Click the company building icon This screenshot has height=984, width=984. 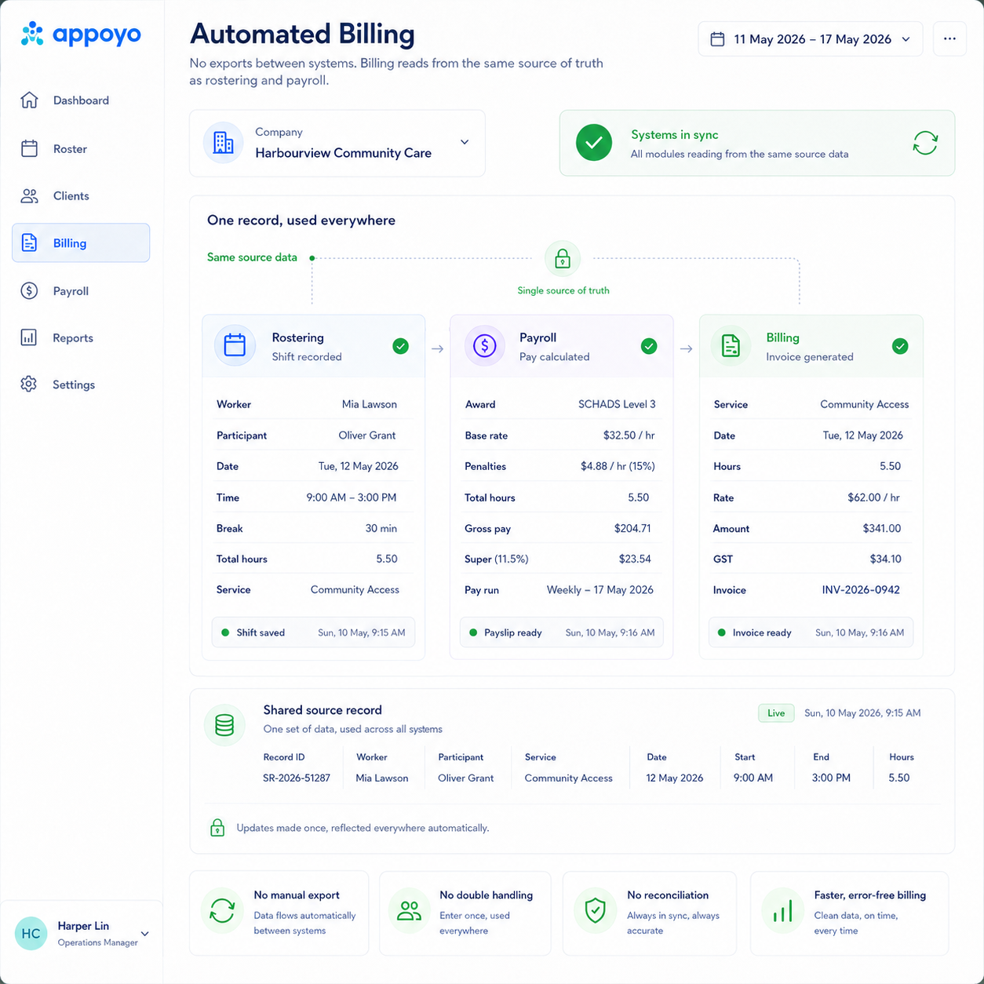pos(224,143)
